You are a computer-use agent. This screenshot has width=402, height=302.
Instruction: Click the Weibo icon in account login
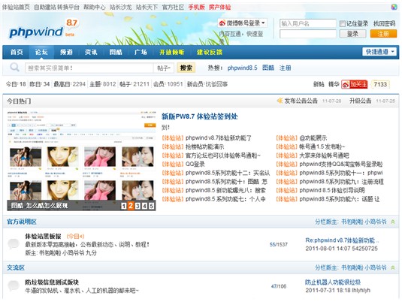tap(222, 23)
